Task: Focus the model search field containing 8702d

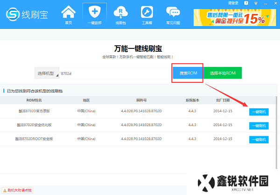Action: tap(116, 73)
